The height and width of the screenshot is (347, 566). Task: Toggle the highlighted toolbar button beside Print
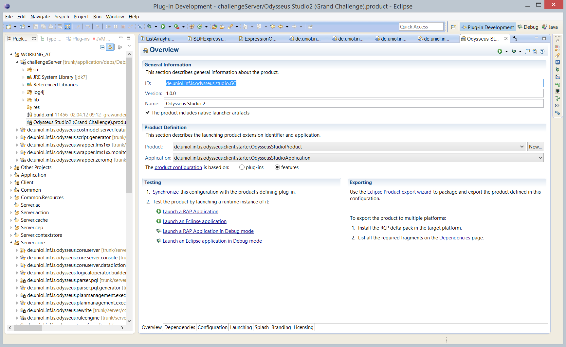(x=68, y=27)
